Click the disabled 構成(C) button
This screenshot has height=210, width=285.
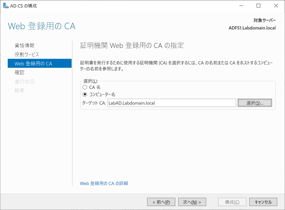pos(232,202)
